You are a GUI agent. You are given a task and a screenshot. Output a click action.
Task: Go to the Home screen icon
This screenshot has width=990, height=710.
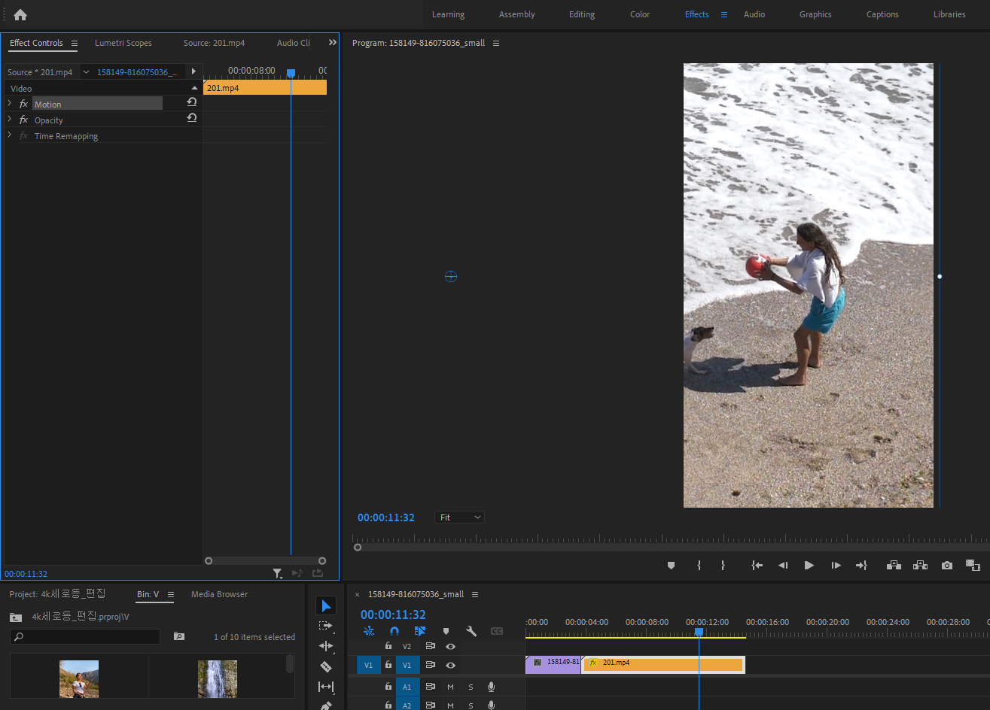click(x=20, y=14)
